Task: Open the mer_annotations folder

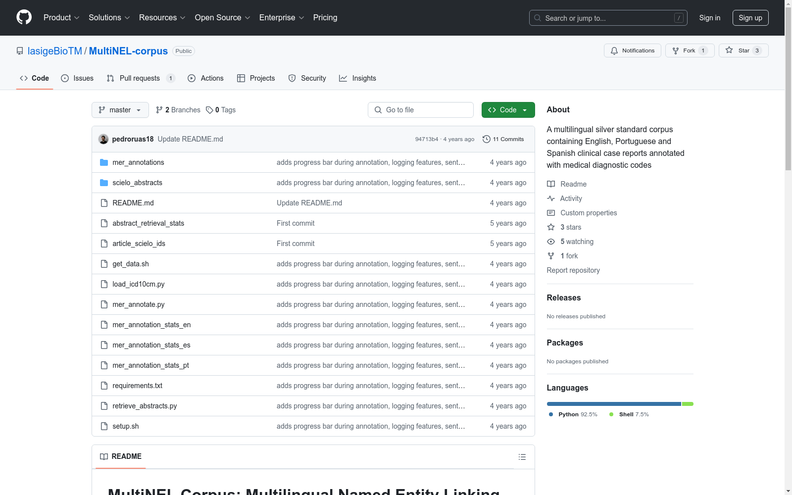Action: pos(138,162)
